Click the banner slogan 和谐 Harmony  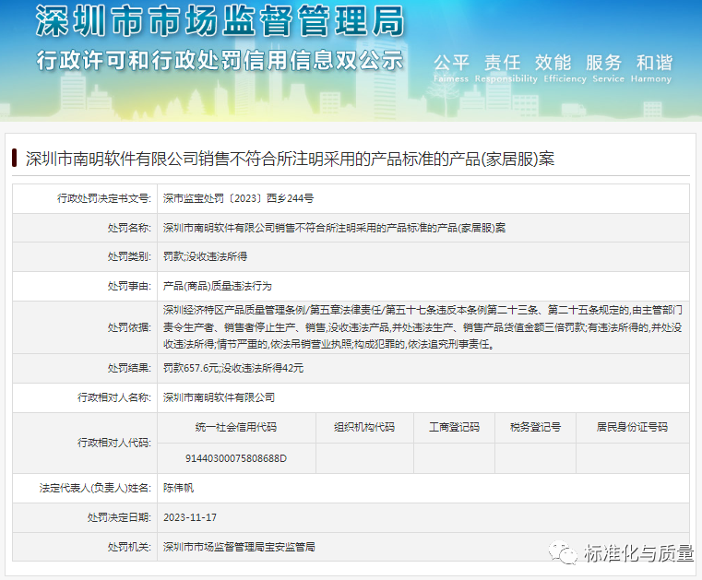coord(651,68)
